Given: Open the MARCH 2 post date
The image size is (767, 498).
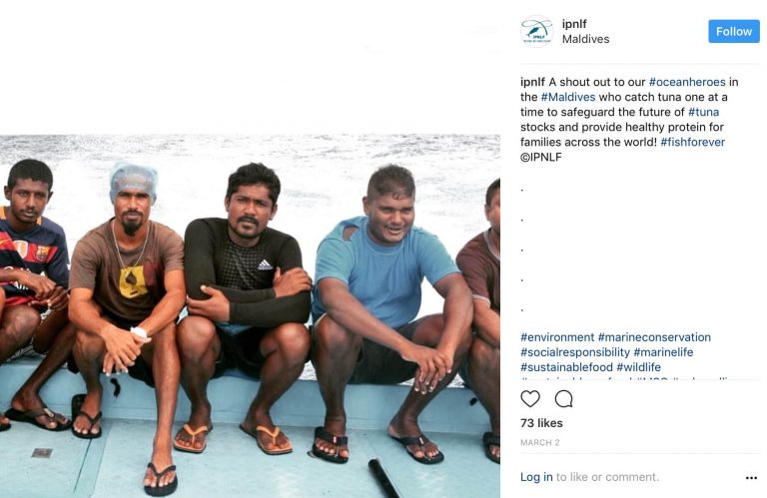Looking at the screenshot, I should tap(539, 443).
